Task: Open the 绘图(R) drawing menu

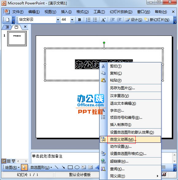Action: [12, 167]
